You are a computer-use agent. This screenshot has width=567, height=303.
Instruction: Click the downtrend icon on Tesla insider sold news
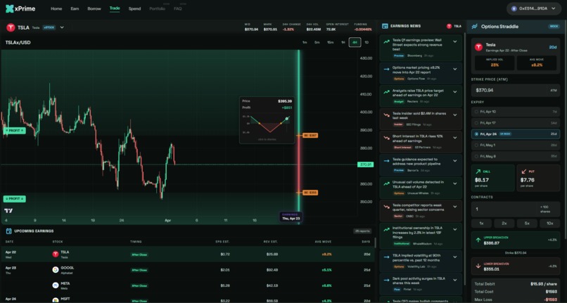coord(386,115)
